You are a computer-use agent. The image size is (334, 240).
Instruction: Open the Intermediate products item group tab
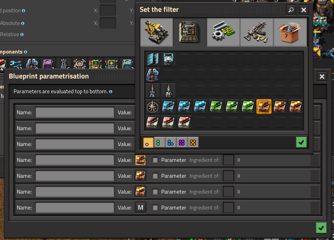pos(223,32)
